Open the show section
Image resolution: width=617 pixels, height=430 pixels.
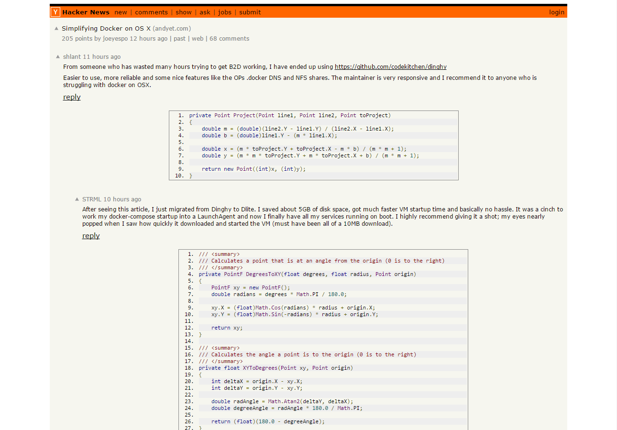tap(184, 12)
